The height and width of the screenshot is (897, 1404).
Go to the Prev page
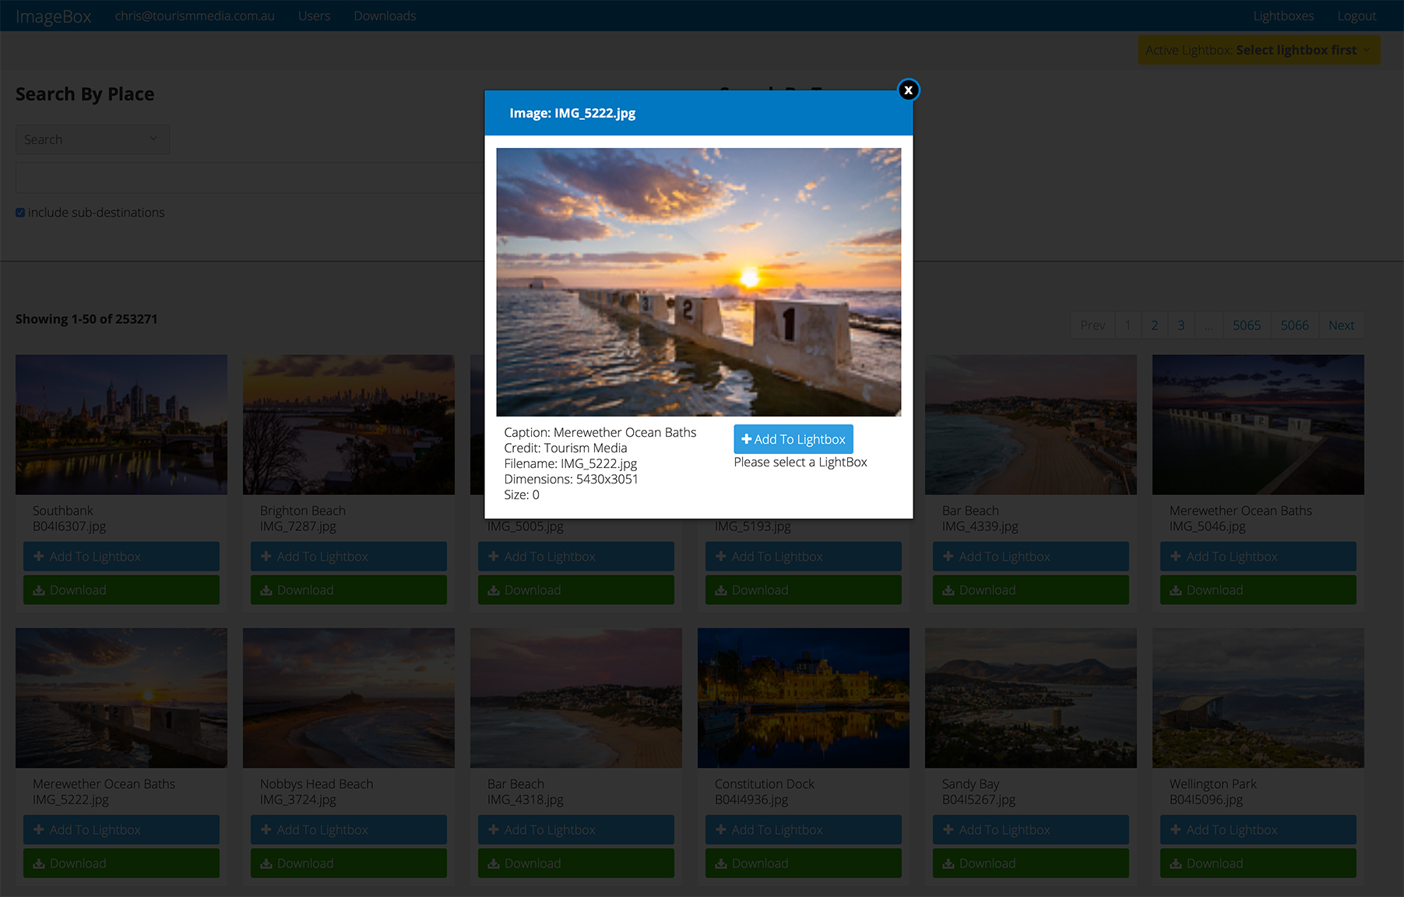coord(1093,325)
